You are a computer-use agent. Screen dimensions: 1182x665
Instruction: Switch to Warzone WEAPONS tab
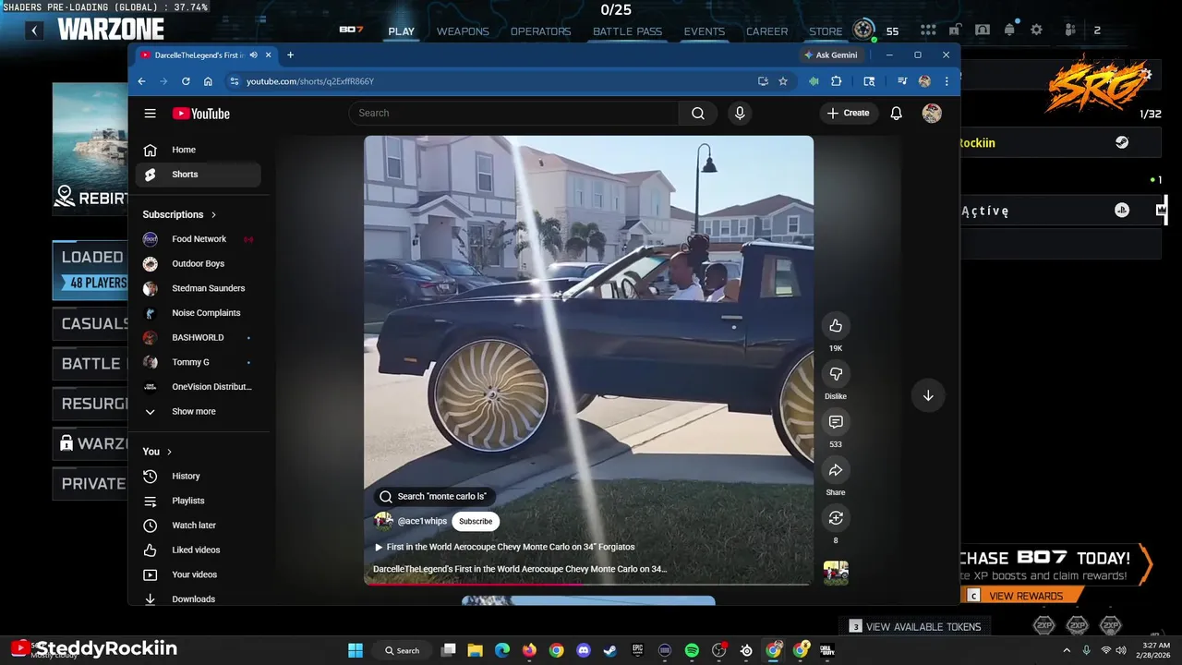click(463, 31)
